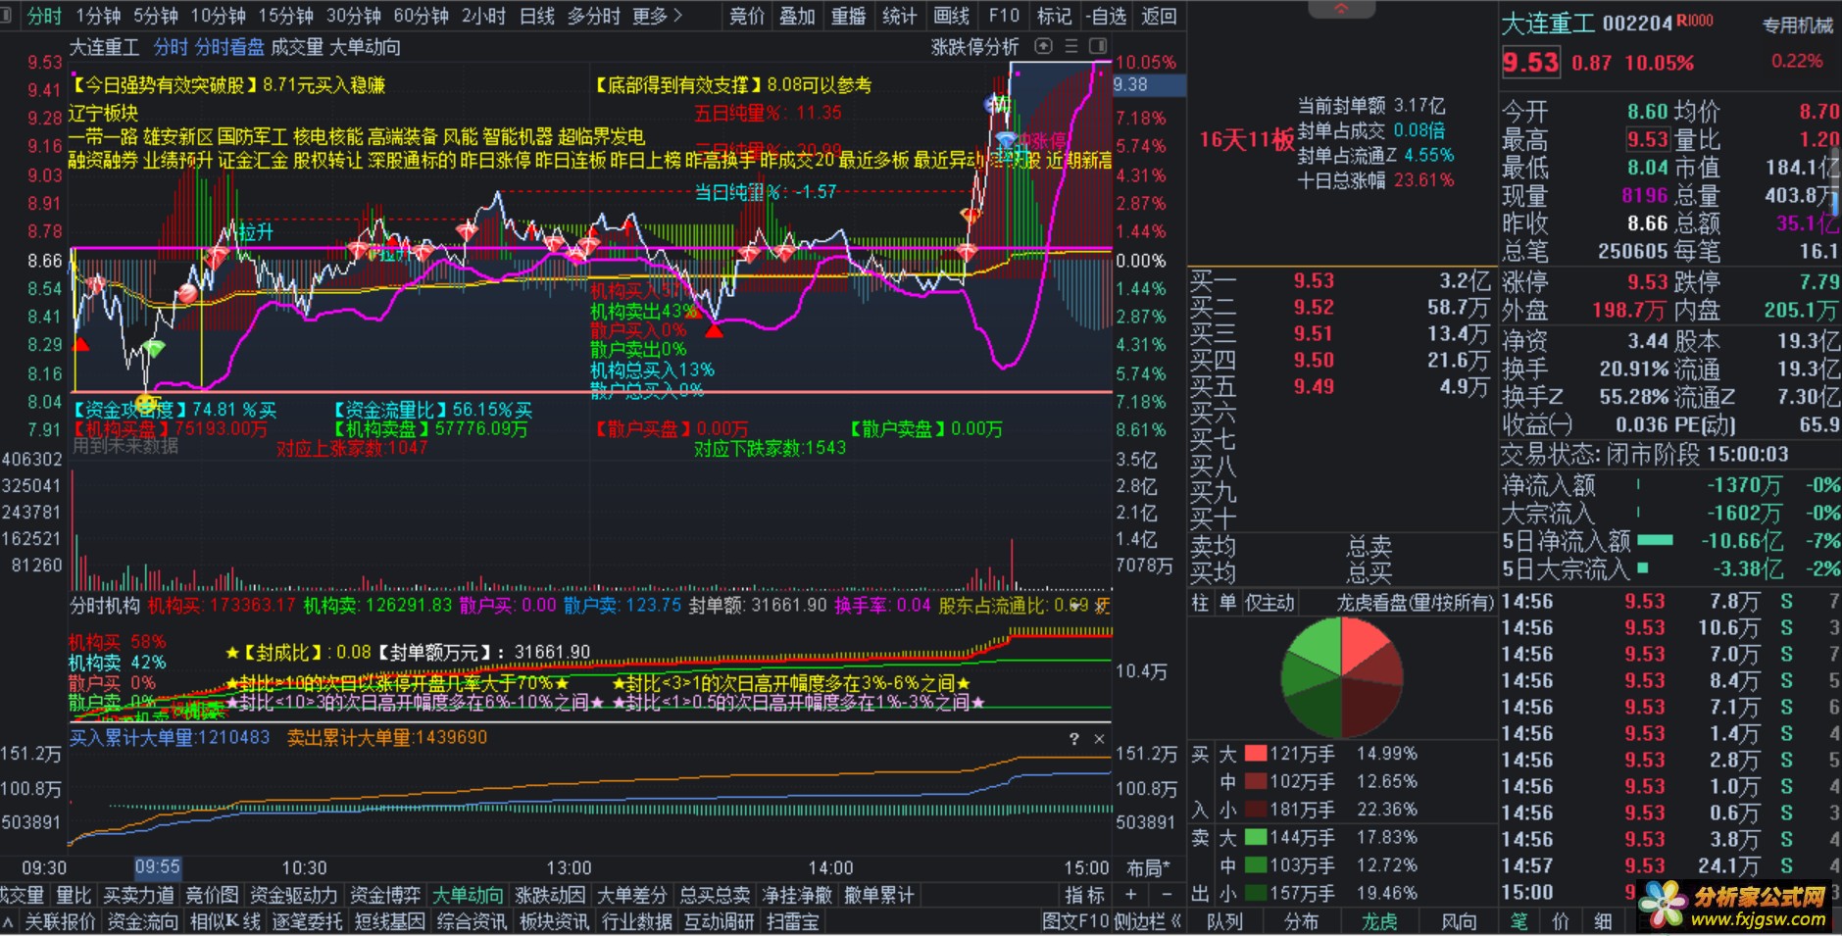Open the 指标 indicator menu
1842x936 pixels.
click(1085, 894)
